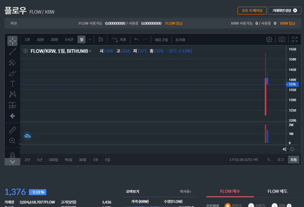The image size is (304, 207).
Task: Click the help question mark next to 자동
Action: click(289, 206)
